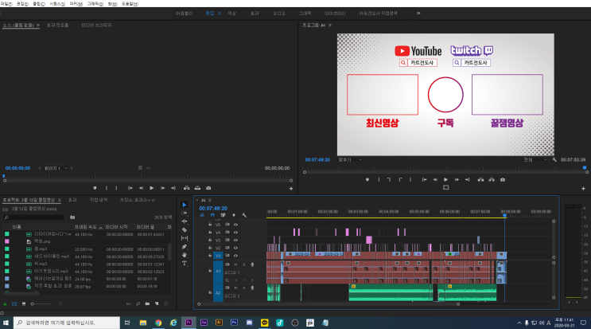The width and height of the screenshot is (591, 329).
Task: Mute audio track A2
Action: [235, 288]
